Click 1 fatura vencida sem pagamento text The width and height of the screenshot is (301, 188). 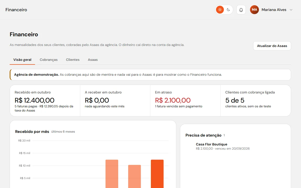[x=179, y=106]
